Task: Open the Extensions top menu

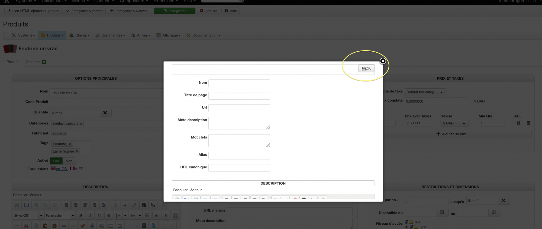Action: pos(166,1)
